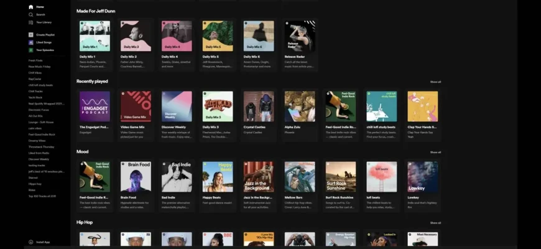Show all Mood playlists
This screenshot has width=541, height=249.
tap(435, 152)
